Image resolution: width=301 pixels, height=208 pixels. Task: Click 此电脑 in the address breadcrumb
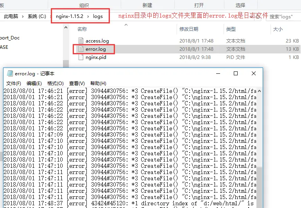pos(11,16)
